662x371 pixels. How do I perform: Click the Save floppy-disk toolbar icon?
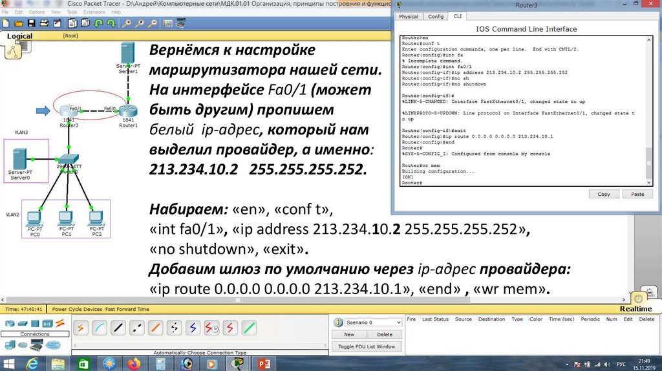pyautogui.click(x=31, y=24)
